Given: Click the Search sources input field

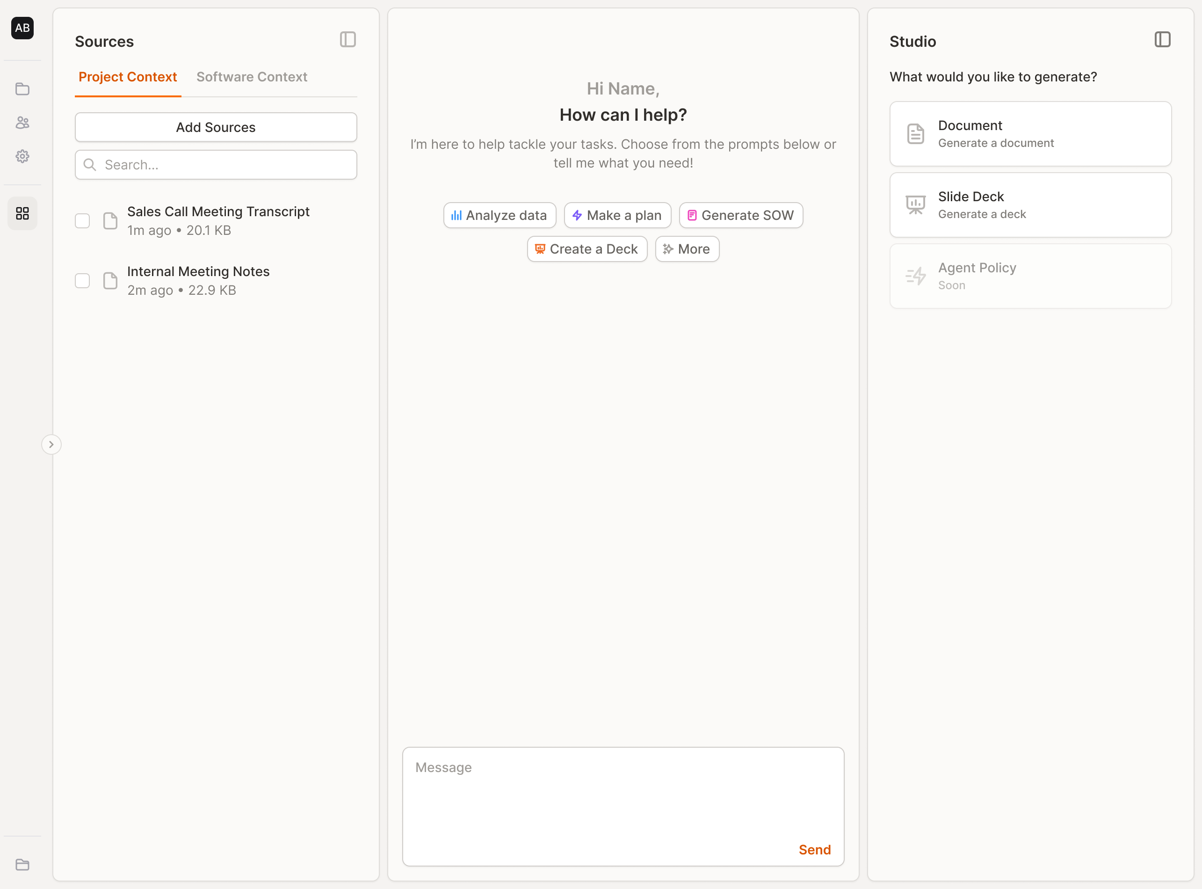Looking at the screenshot, I should [216, 165].
